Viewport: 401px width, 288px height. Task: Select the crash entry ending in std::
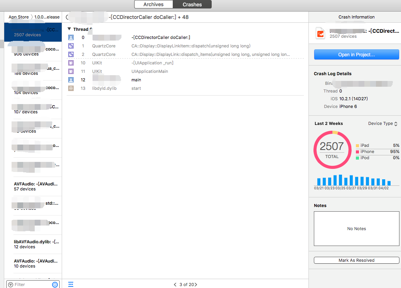click(x=33, y=205)
